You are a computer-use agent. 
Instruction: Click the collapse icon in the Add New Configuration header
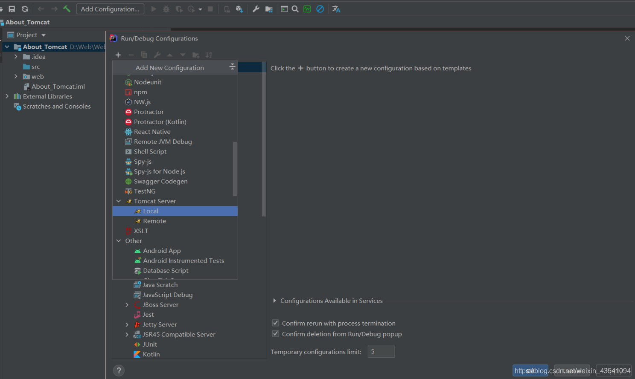[232, 67]
